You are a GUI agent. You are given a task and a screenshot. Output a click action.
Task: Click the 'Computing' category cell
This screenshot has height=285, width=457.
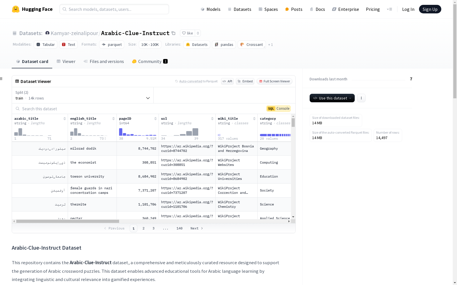(274, 162)
